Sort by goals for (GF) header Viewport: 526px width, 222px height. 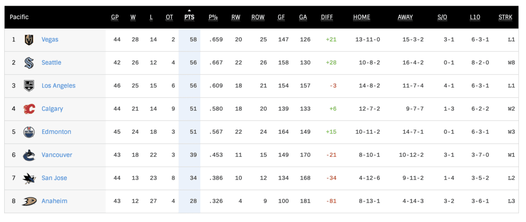(281, 17)
